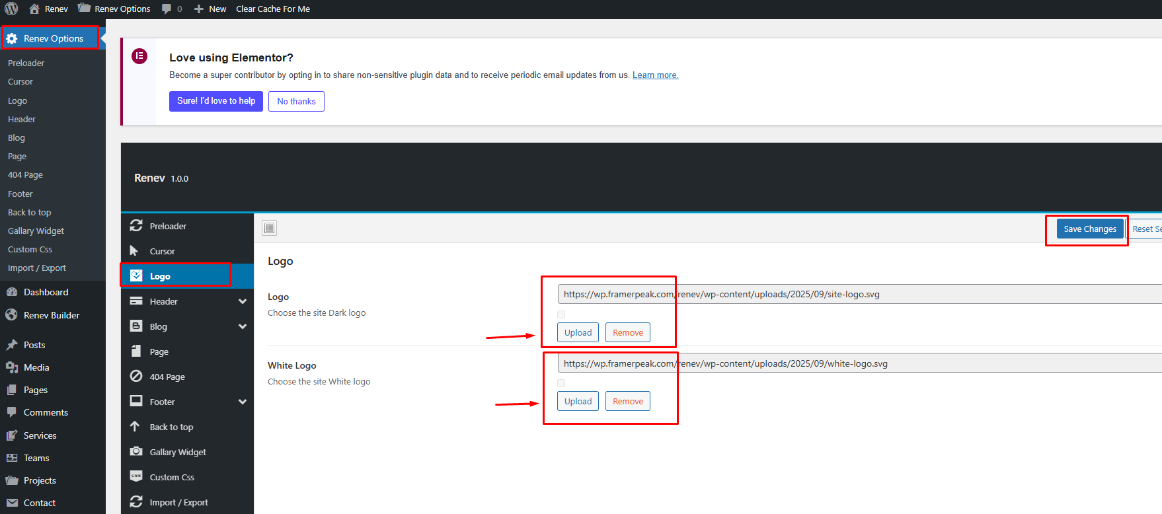Open the Learn more link
The height and width of the screenshot is (514, 1162).
click(656, 75)
